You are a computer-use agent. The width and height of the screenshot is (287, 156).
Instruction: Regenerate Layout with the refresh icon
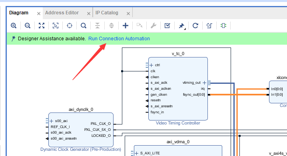click(x=195, y=26)
